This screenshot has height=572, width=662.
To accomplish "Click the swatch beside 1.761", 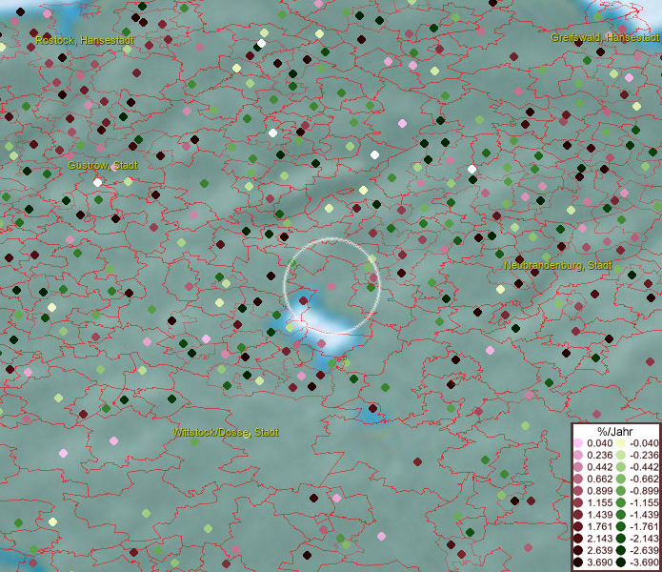I will (578, 527).
